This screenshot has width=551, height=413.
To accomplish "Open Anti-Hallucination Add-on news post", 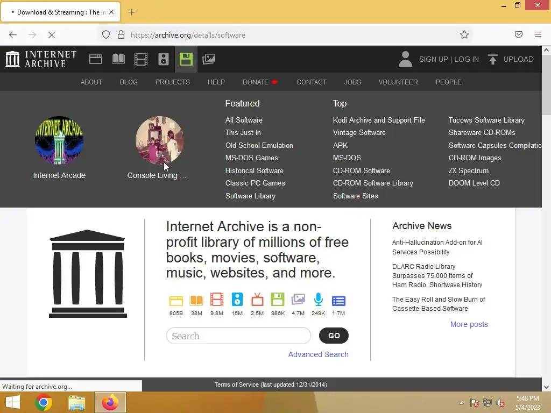I will (437, 247).
